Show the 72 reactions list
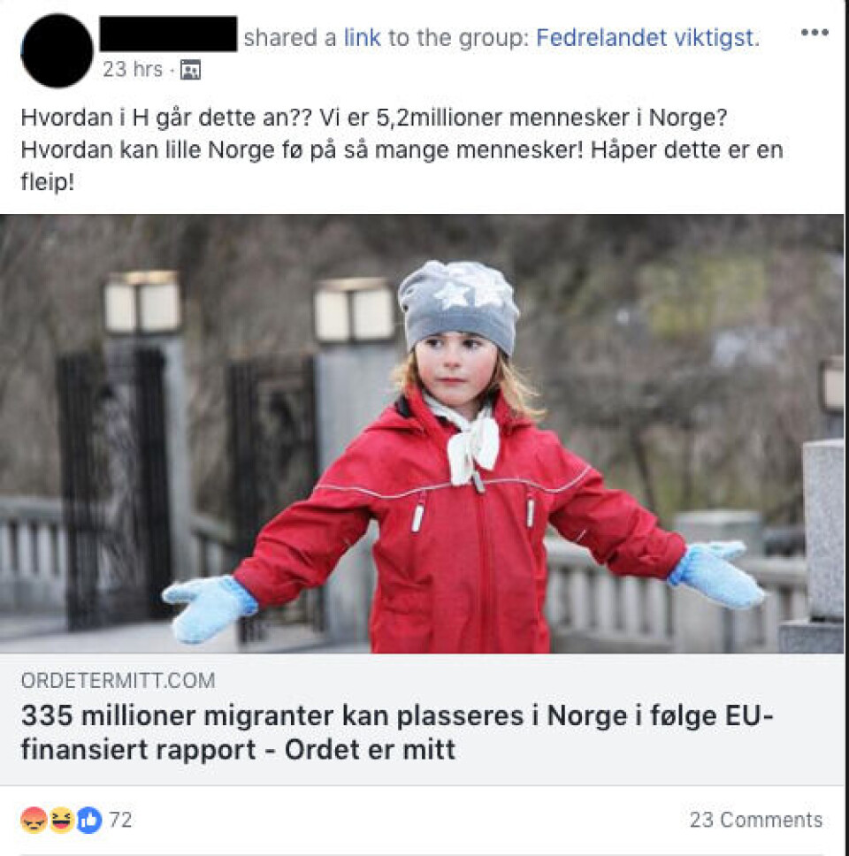 (120, 820)
